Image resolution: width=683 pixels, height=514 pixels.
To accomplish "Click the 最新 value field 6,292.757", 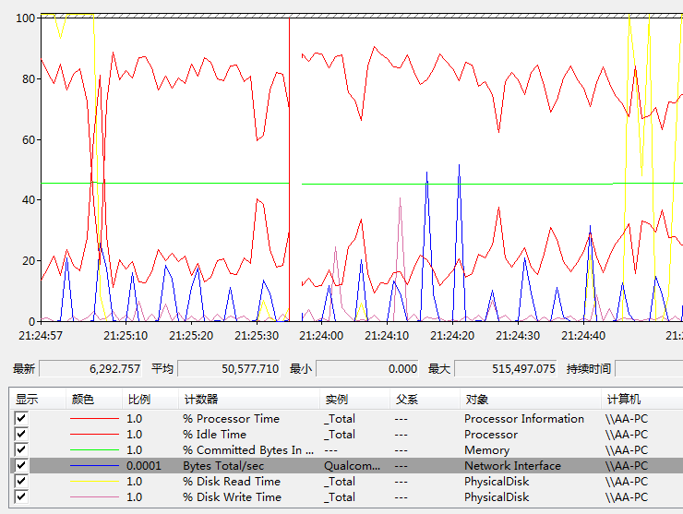I will (90, 369).
